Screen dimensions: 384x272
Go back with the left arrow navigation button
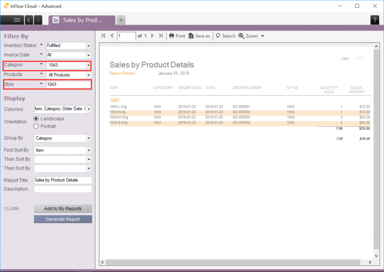[29, 20]
